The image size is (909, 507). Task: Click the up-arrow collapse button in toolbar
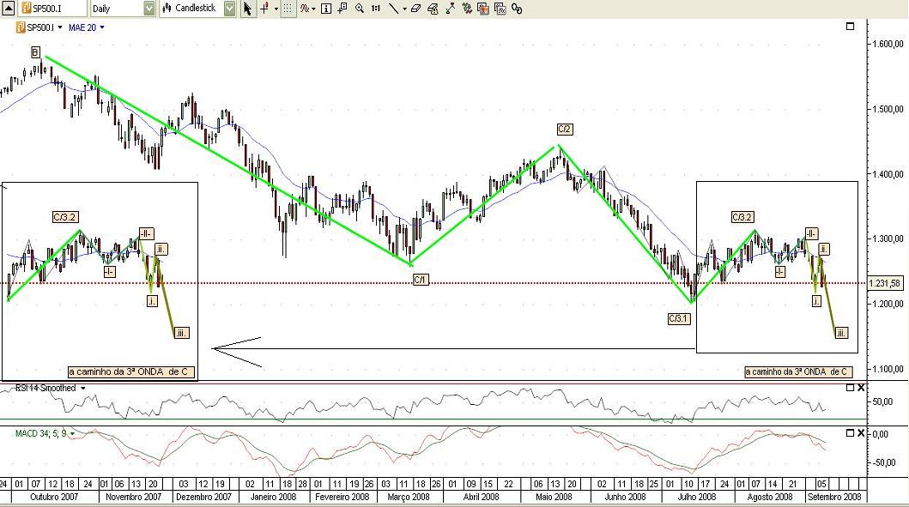8,8
